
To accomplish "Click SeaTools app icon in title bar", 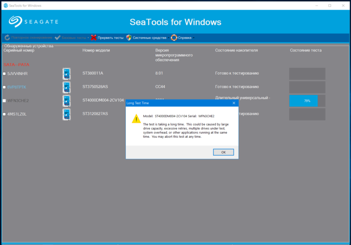I will 6,6.
